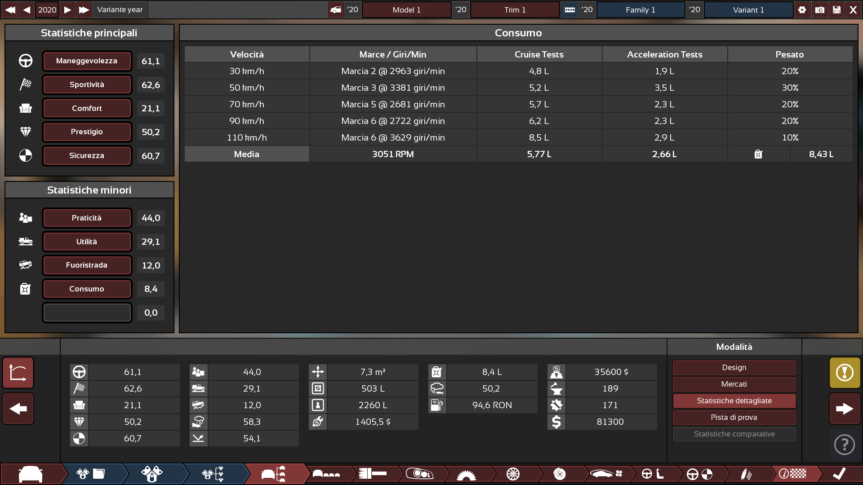Viewport: 863px width, 485px height.
Task: Advance the variant year with fast-forward arrows
Action: (x=84, y=9)
